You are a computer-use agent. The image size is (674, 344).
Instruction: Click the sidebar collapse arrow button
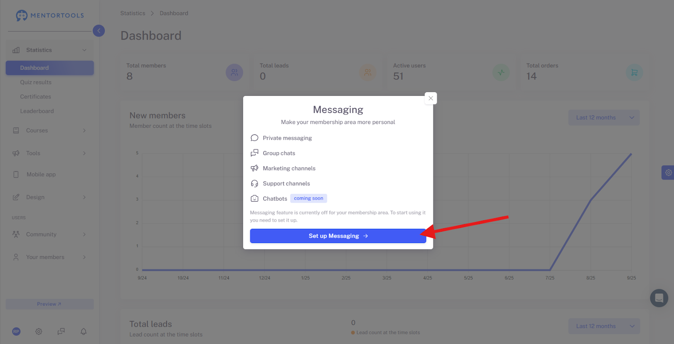tap(99, 31)
